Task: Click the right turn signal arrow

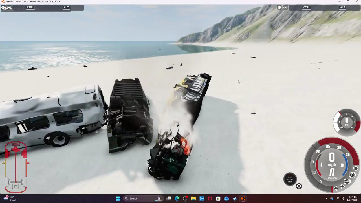Action: 342,187
